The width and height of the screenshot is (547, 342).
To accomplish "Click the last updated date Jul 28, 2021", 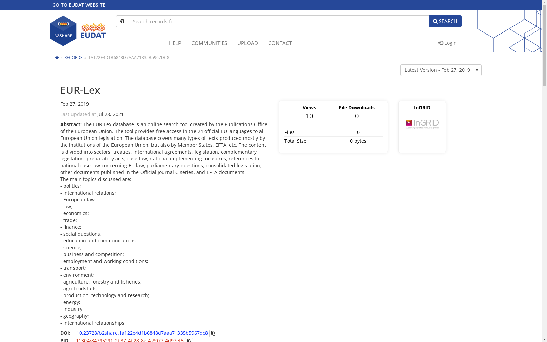I will [110, 114].
